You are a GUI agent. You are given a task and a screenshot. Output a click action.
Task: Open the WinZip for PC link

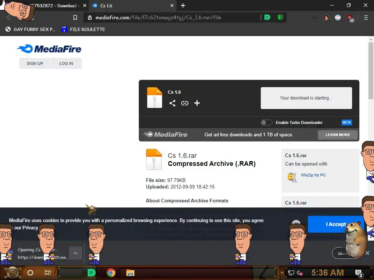313,175
